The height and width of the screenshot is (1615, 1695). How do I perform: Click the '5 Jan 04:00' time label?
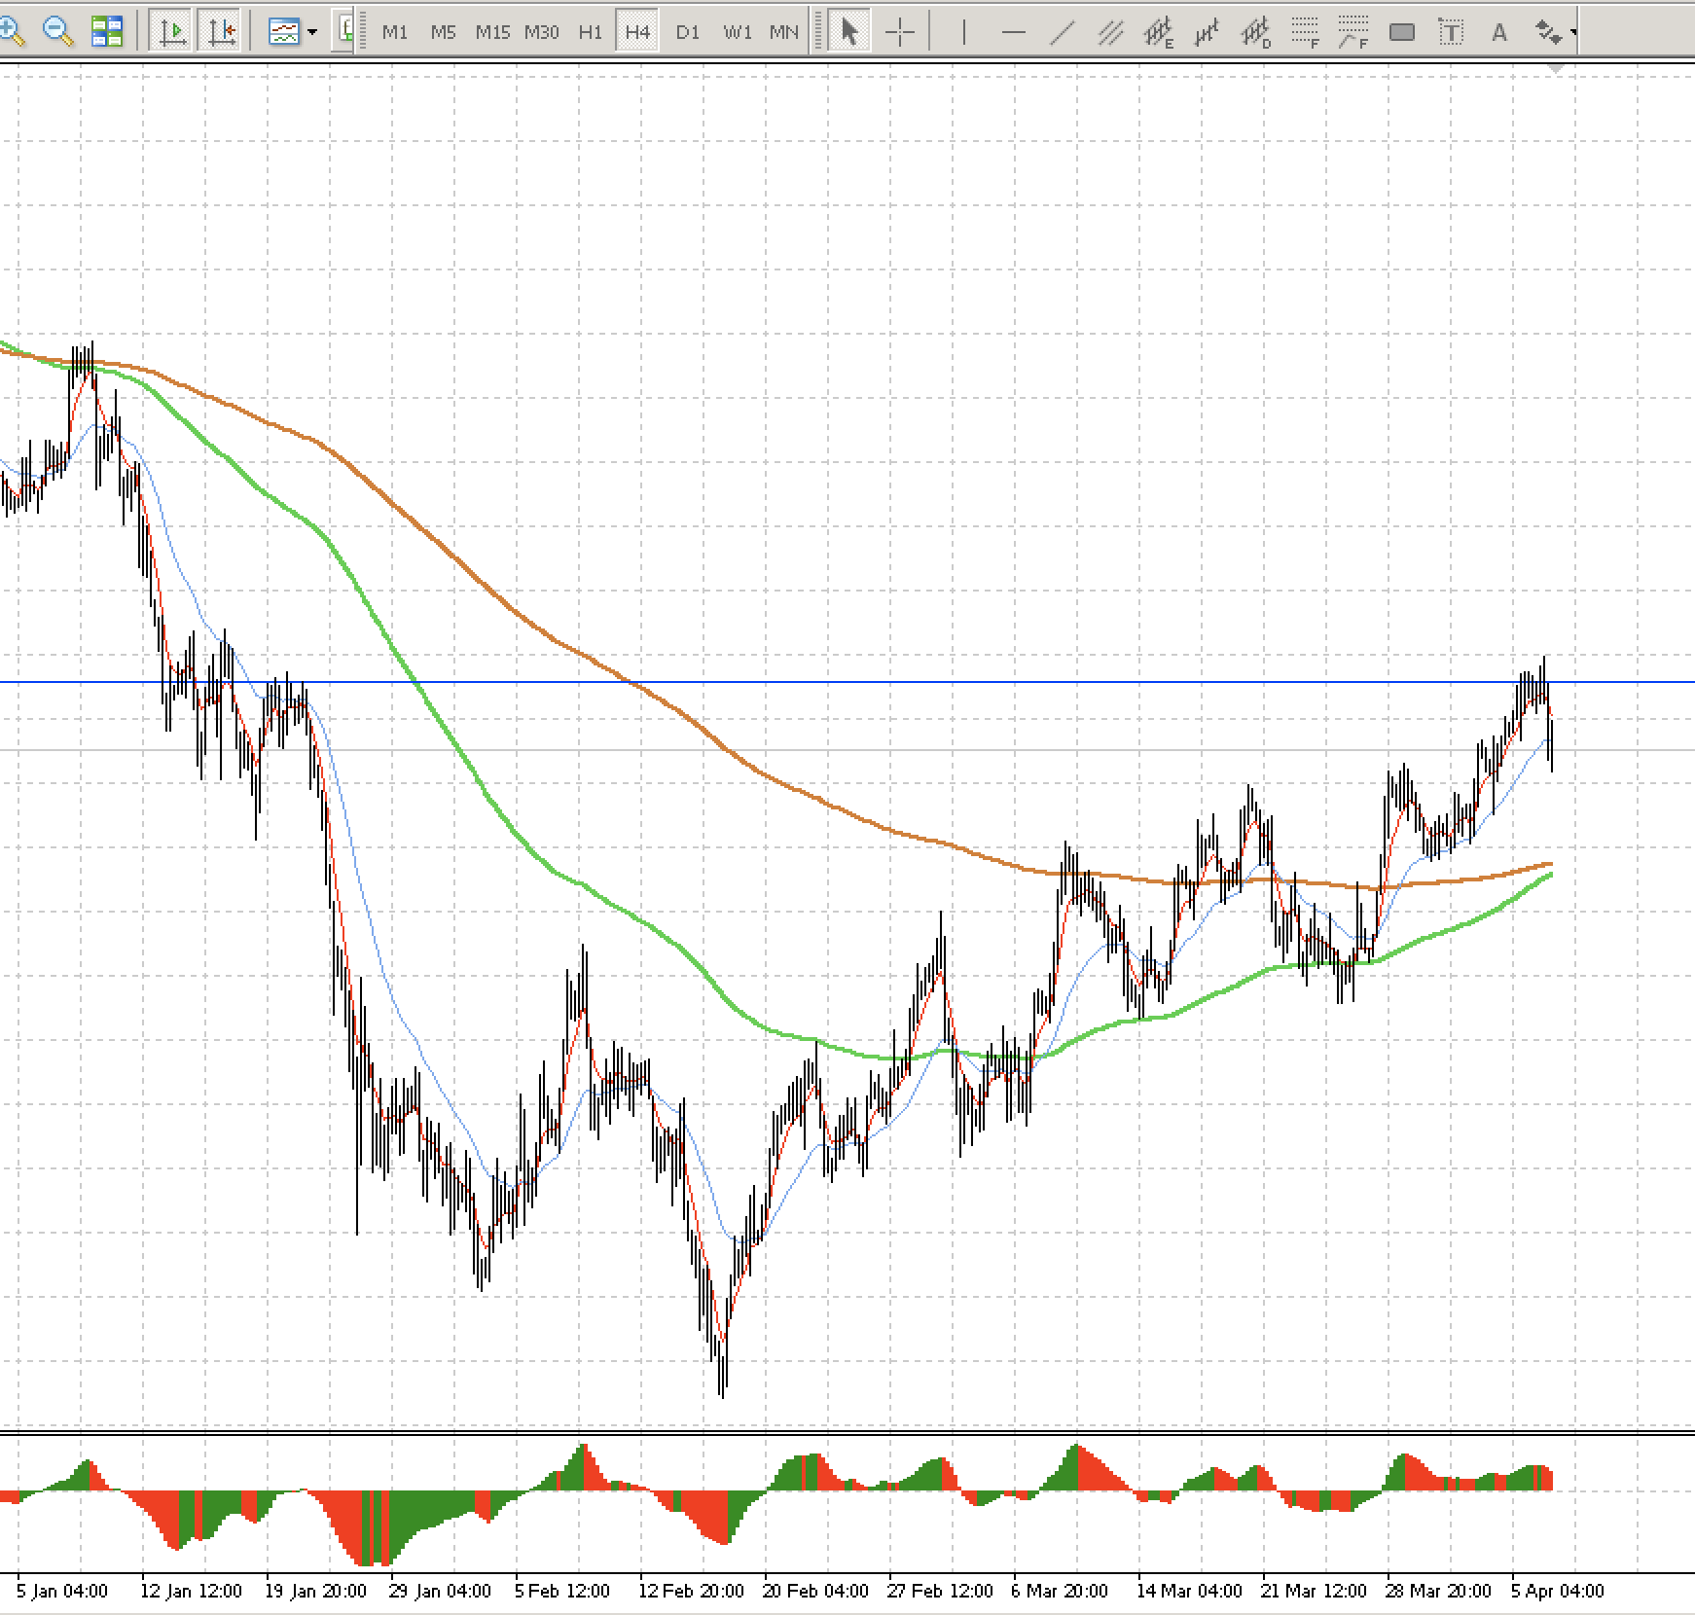[62, 1591]
